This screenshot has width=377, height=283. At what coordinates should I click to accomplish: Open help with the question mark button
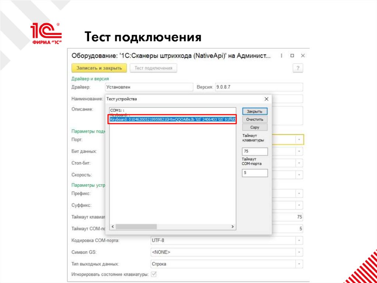(x=298, y=68)
